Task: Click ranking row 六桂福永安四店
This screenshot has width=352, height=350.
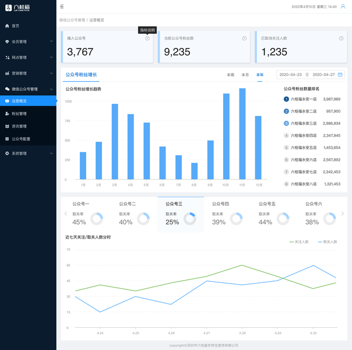Action: (x=312, y=135)
